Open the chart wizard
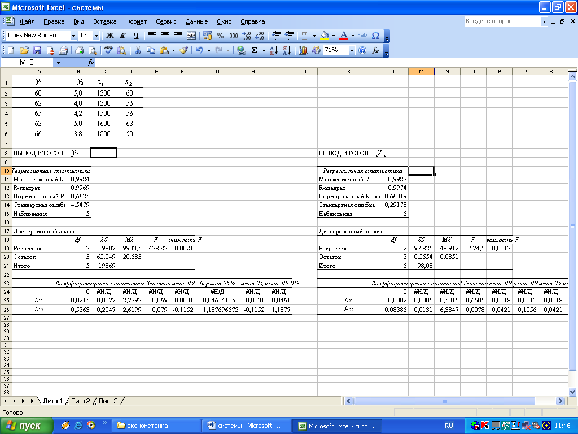 (x=303, y=50)
